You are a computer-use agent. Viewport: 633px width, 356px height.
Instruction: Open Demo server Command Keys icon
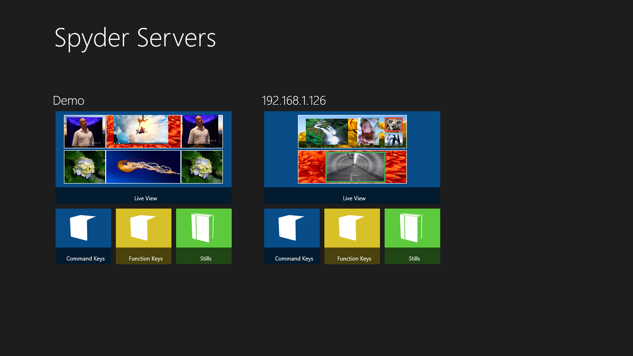[x=83, y=228]
